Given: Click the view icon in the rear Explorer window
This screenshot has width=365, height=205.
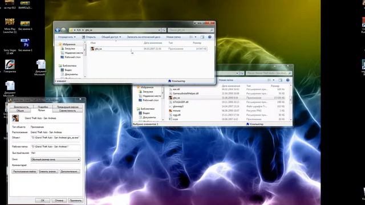Looking at the screenshot, I should [x=269, y=80].
